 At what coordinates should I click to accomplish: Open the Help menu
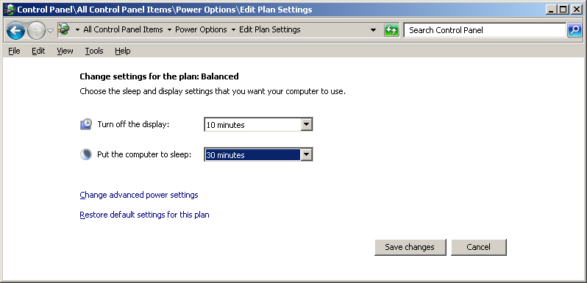(x=122, y=51)
